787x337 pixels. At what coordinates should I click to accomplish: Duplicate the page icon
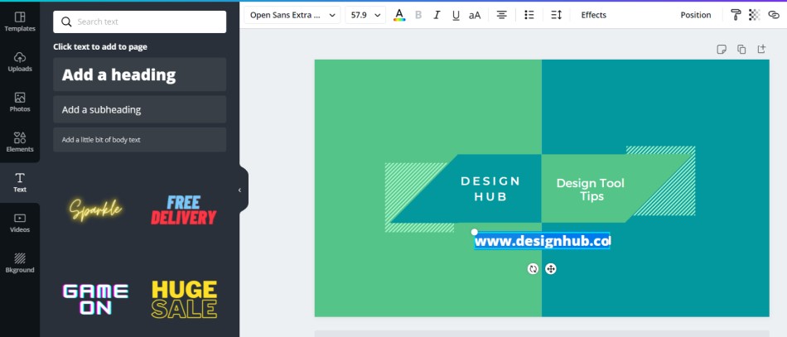(x=741, y=49)
